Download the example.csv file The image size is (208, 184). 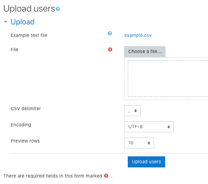(x=138, y=35)
